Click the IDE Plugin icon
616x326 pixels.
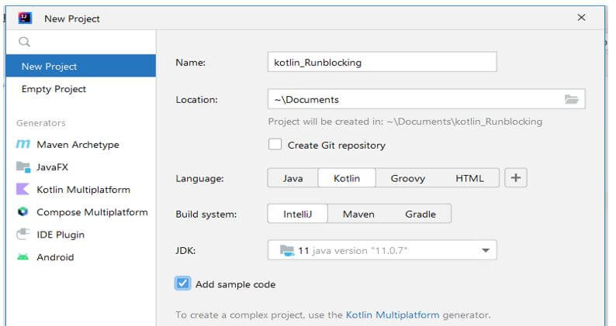[x=22, y=234]
